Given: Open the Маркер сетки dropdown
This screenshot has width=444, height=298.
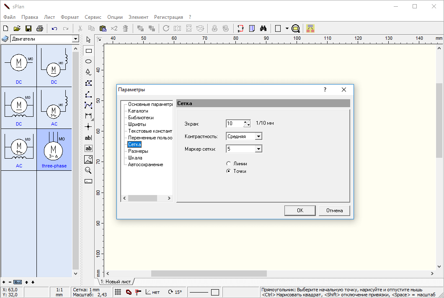Looking at the screenshot, I should (x=258, y=149).
